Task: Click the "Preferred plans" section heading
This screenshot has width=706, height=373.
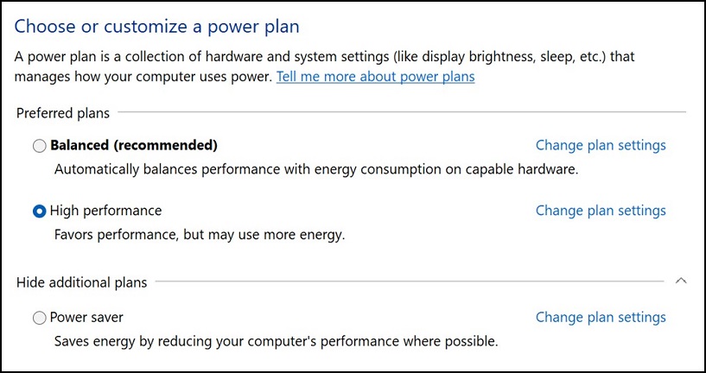Action: tap(62, 113)
